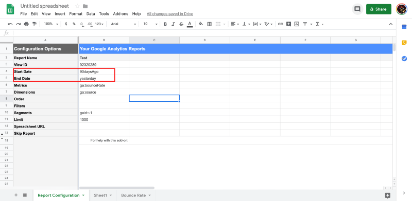The image size is (412, 201).
Task: Open the fill color picker
Action: click(x=201, y=24)
